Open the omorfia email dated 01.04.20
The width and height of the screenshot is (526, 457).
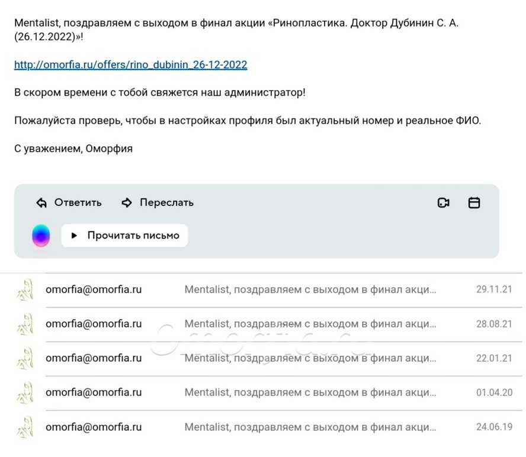(x=263, y=392)
